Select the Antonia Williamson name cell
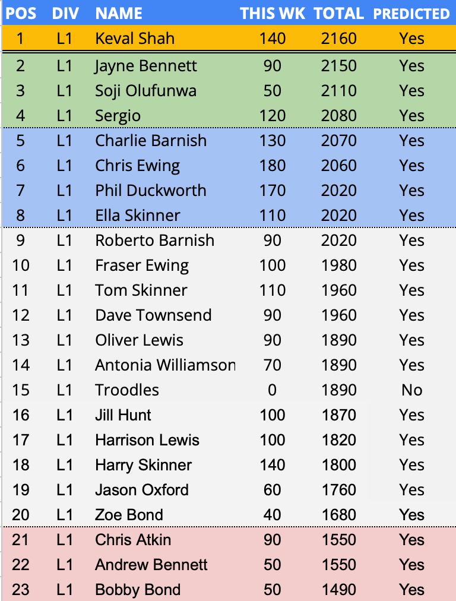456x601 pixels. click(x=165, y=365)
